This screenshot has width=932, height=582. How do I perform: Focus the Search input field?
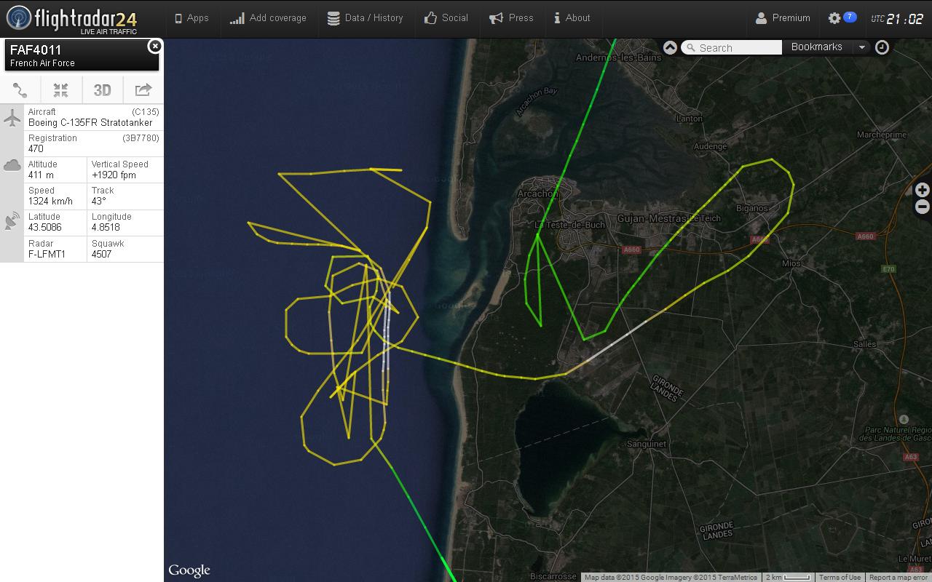[732, 48]
